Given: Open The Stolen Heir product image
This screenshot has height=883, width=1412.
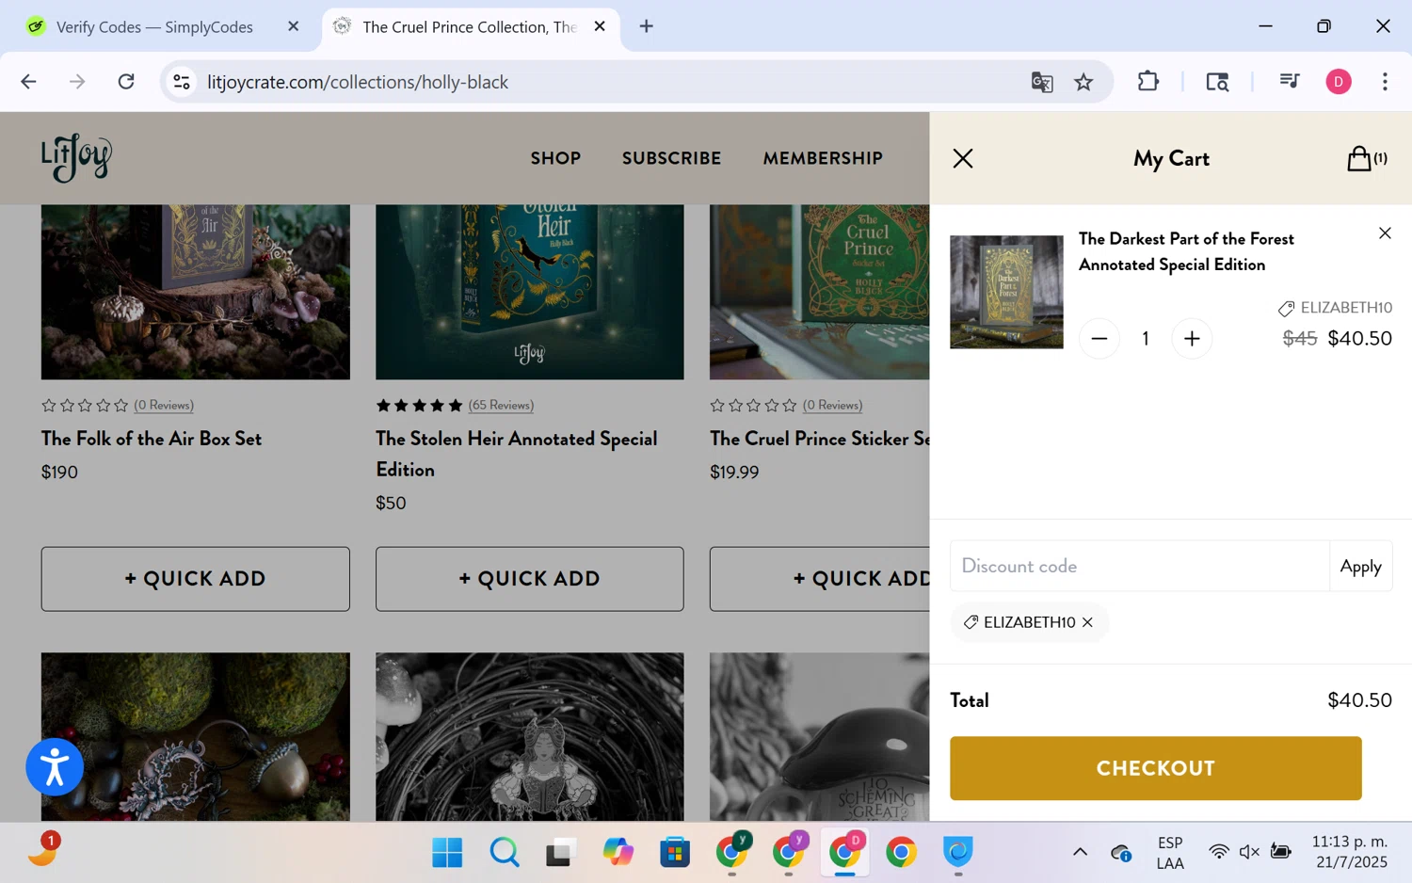Looking at the screenshot, I should tap(529, 292).
